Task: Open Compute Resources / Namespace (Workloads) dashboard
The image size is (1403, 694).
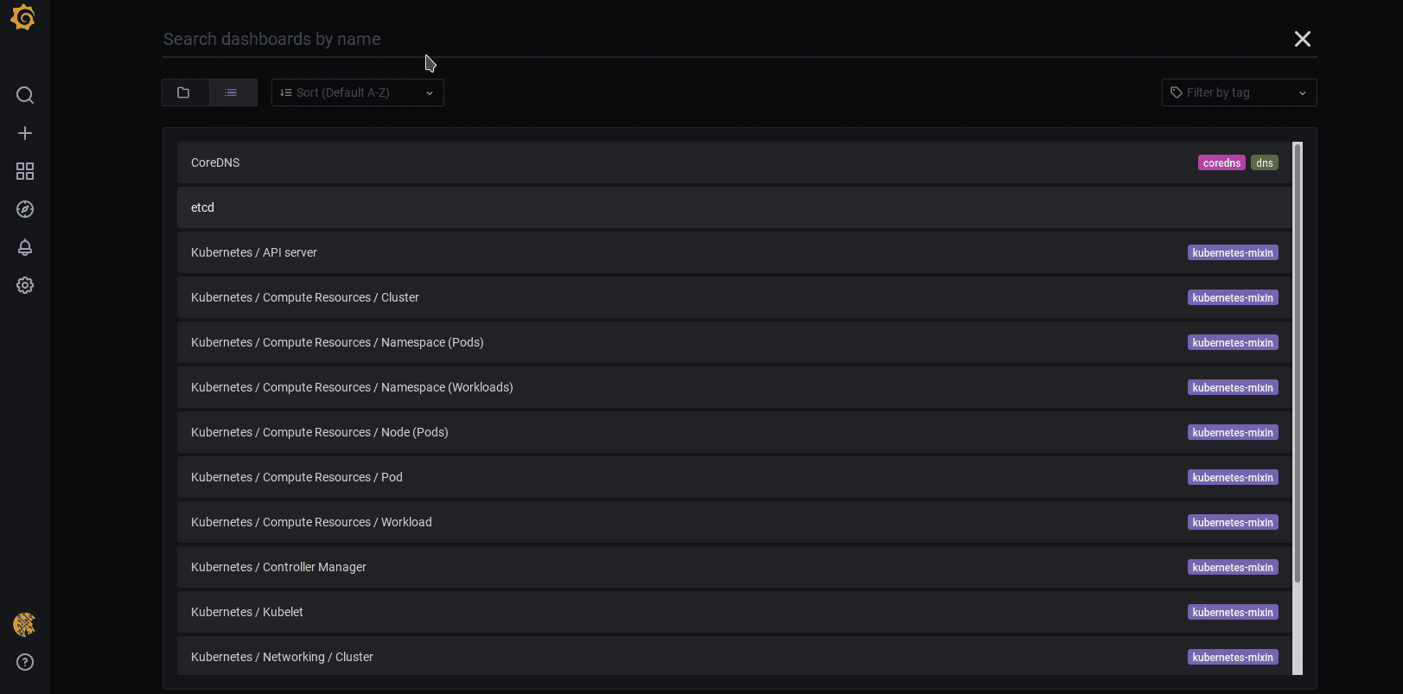Action: (734, 387)
